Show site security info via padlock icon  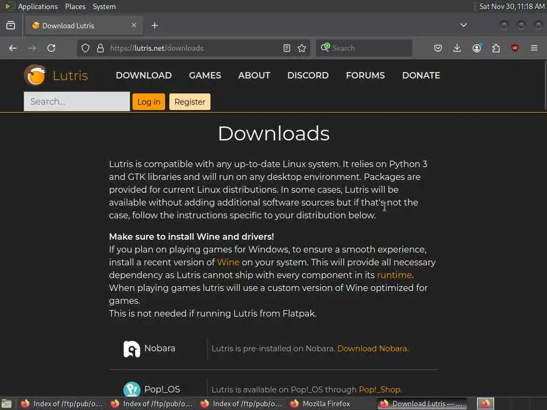100,48
